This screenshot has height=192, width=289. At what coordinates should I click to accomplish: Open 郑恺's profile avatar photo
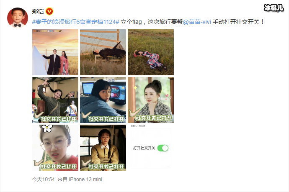coord(18,18)
